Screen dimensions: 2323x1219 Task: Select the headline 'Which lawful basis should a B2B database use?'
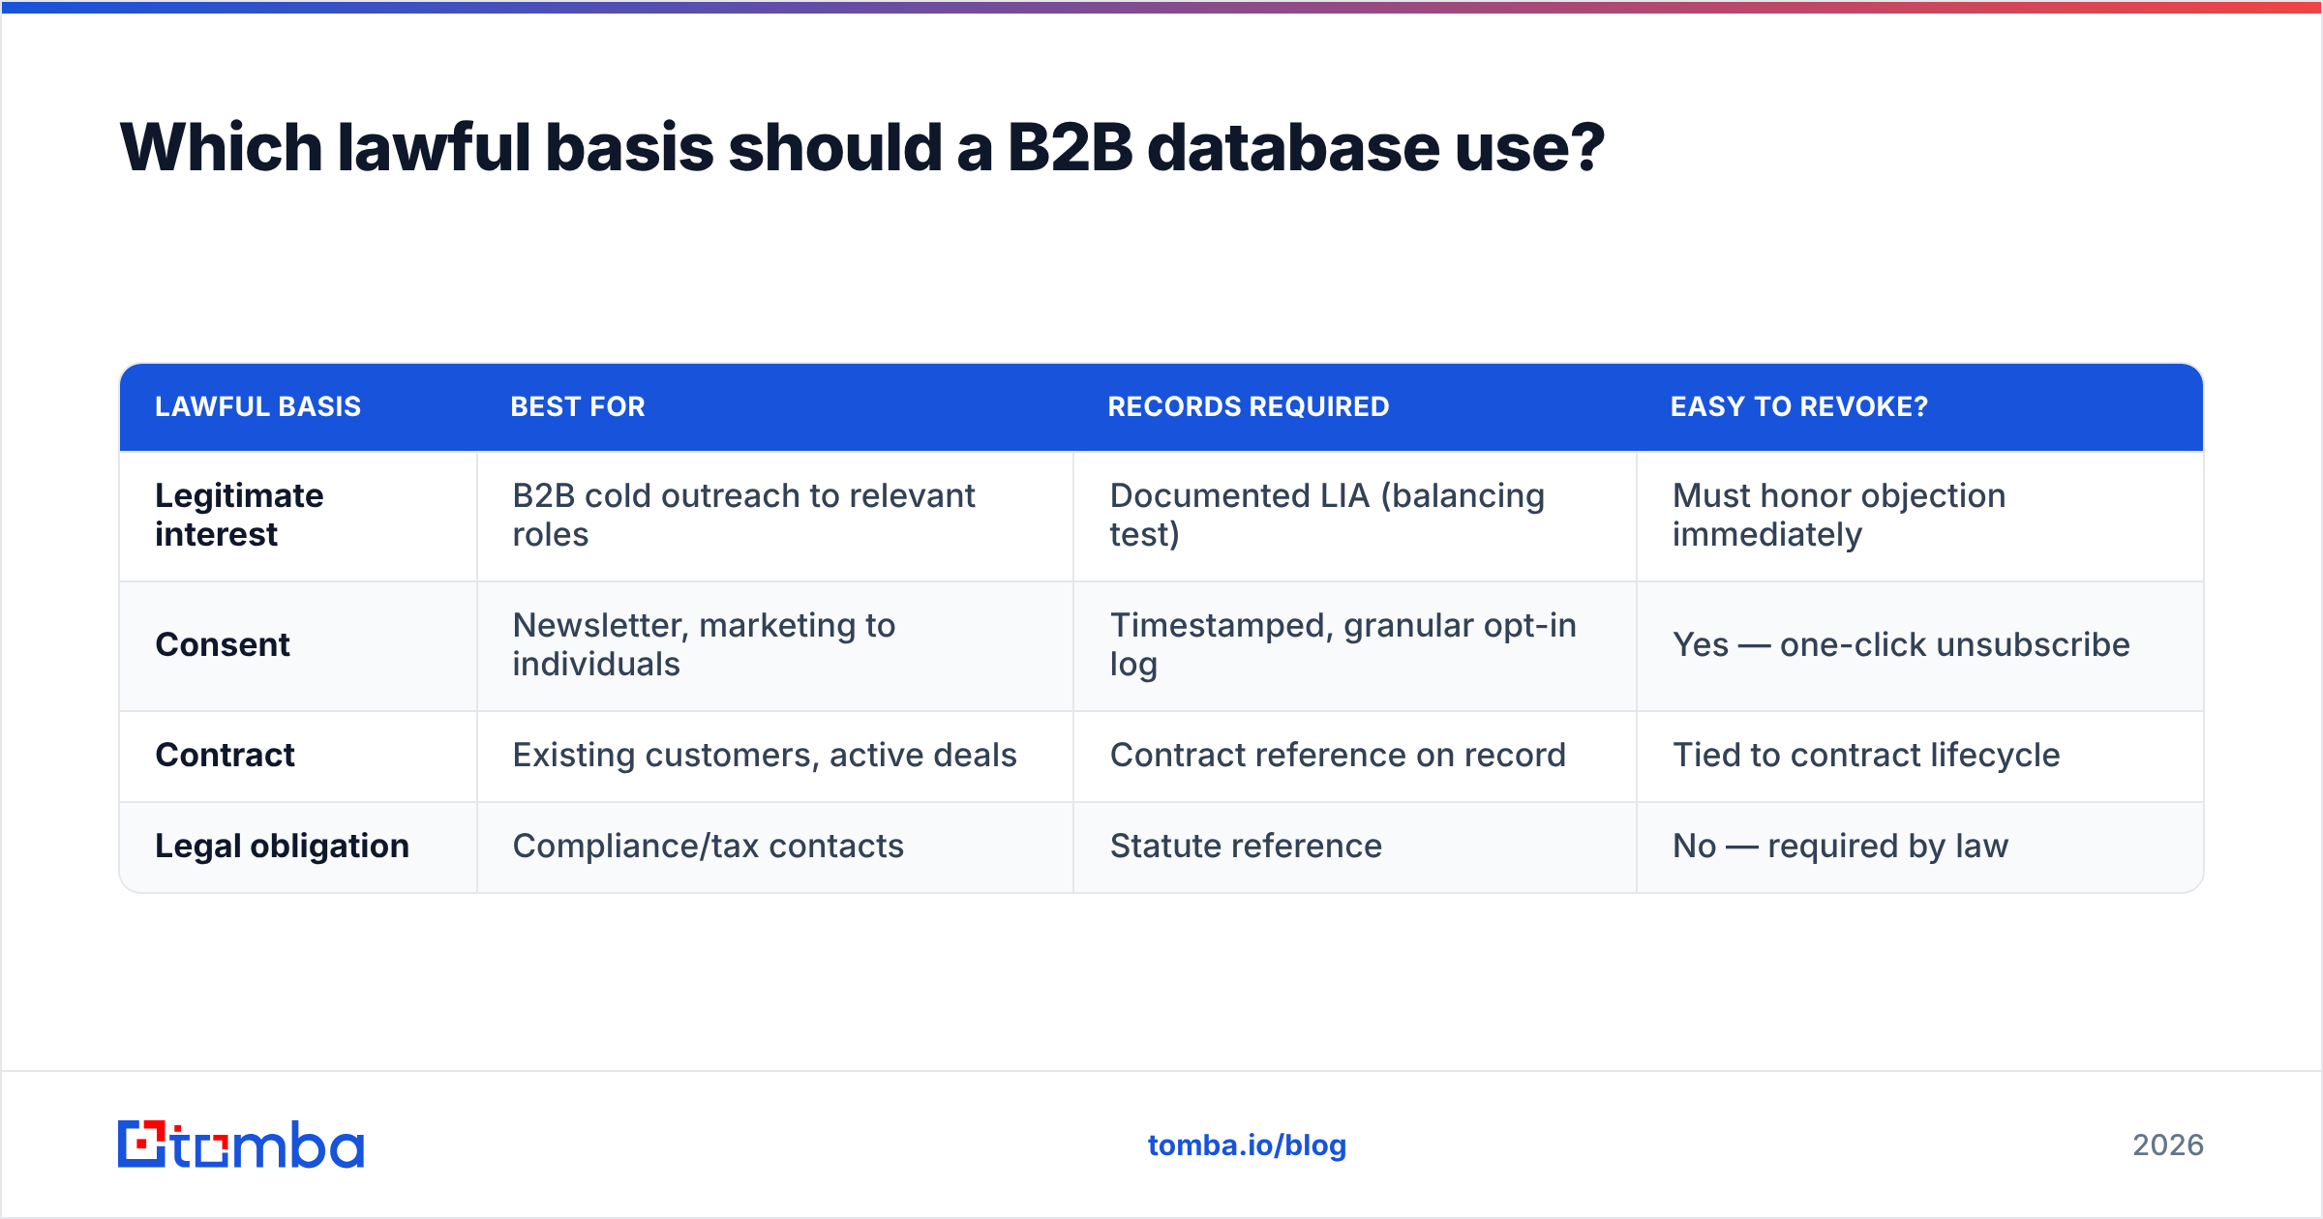[861, 148]
